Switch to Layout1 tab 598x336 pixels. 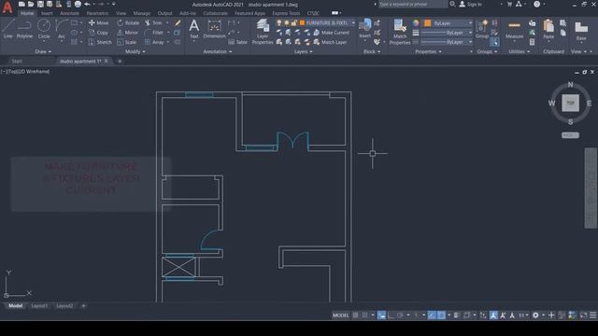click(x=39, y=305)
